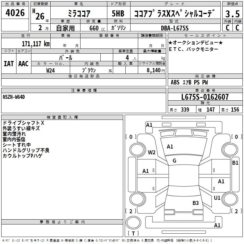The height and width of the screenshot is (244, 244).
Task: Select the fuel type ガソリン
Action: pos(118,28)
